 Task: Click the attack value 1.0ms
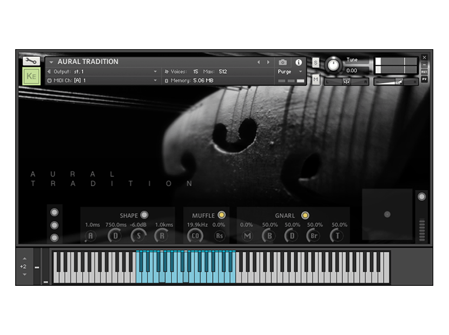(x=92, y=225)
